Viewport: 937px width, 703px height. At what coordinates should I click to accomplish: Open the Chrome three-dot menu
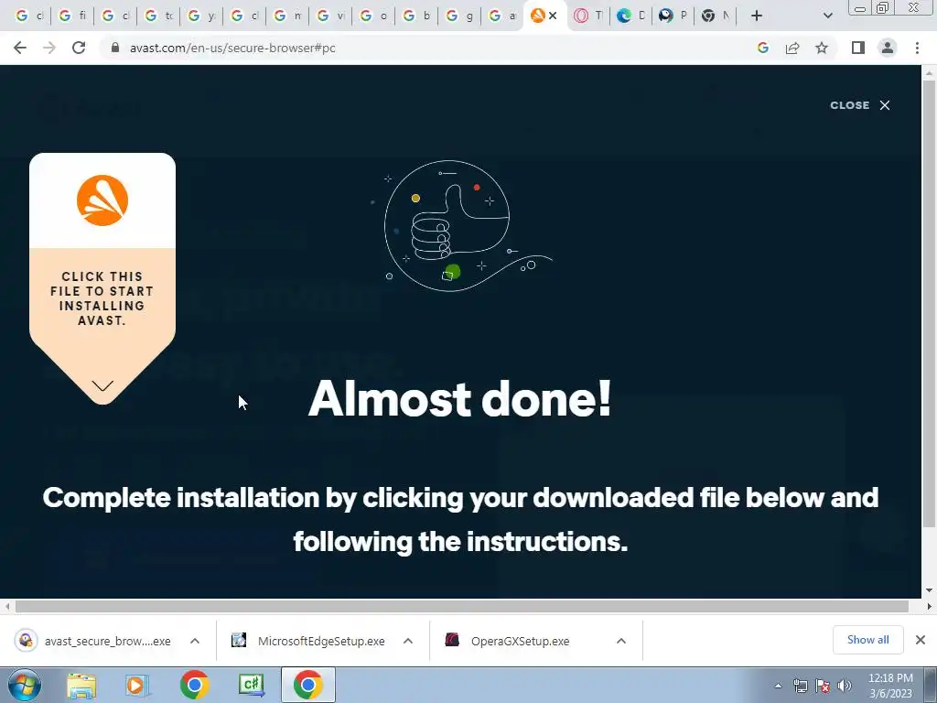[x=917, y=48]
